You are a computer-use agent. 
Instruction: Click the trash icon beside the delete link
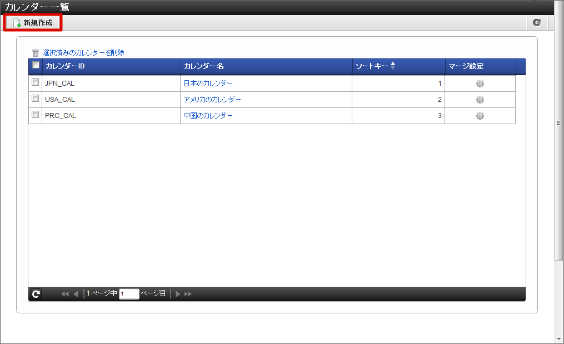click(35, 53)
